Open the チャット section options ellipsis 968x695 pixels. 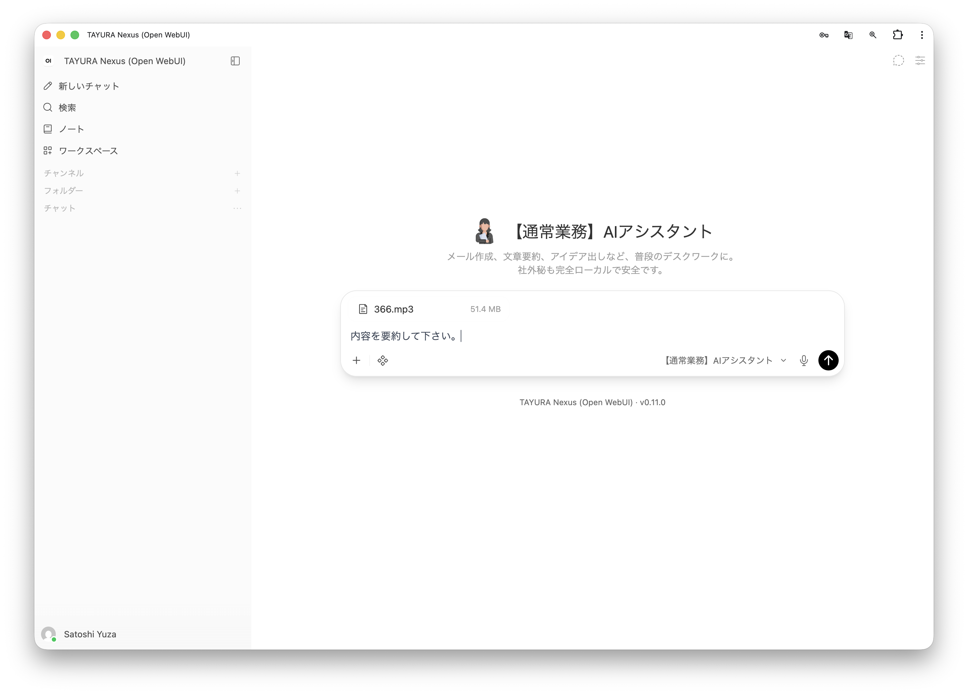coord(237,209)
